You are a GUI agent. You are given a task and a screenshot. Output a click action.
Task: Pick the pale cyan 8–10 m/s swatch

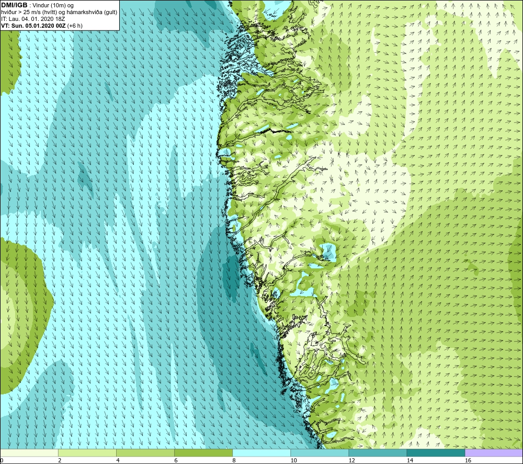(261, 453)
